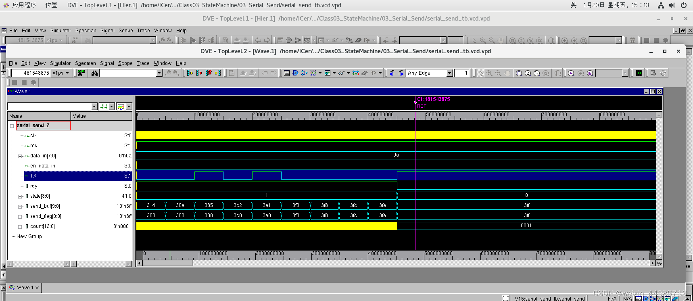Click the trace drivers glasses icon
This screenshot has height=301, width=693.
[x=342, y=73]
